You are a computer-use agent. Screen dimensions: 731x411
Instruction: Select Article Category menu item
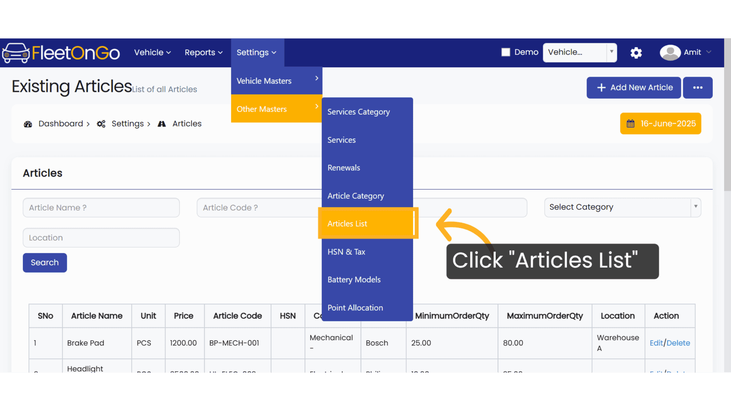pos(367,196)
